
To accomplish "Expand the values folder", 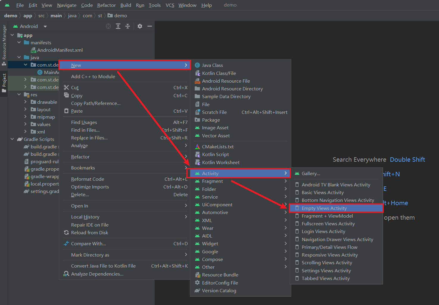I will pyautogui.click(x=25, y=124).
